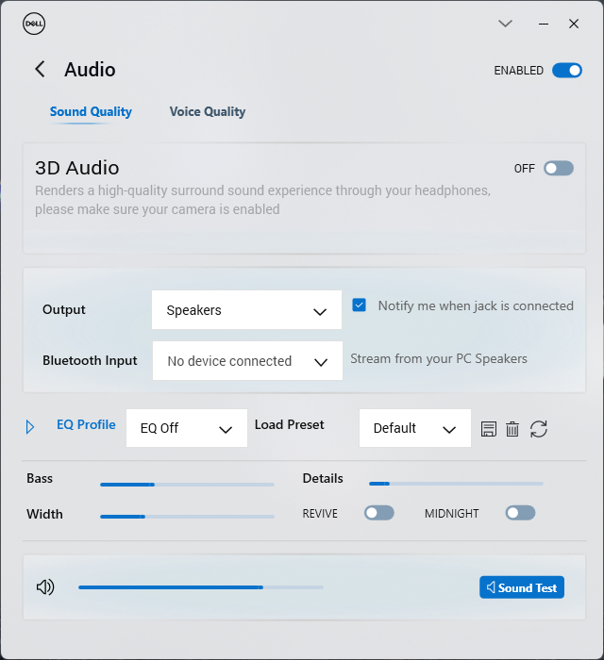The height and width of the screenshot is (660, 604).
Task: Play the Sound Test
Action: click(x=522, y=587)
